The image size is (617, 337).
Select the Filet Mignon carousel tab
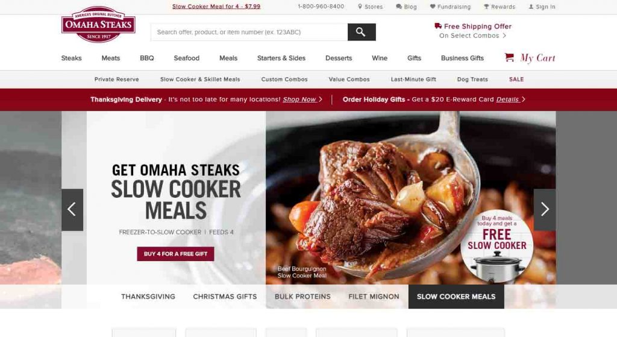[x=374, y=297]
